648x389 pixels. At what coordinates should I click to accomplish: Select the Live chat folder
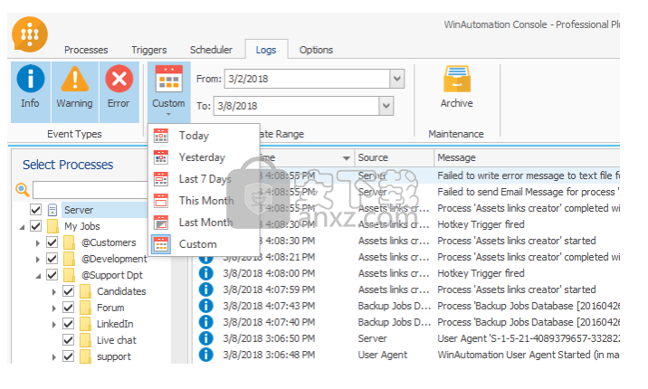117,340
